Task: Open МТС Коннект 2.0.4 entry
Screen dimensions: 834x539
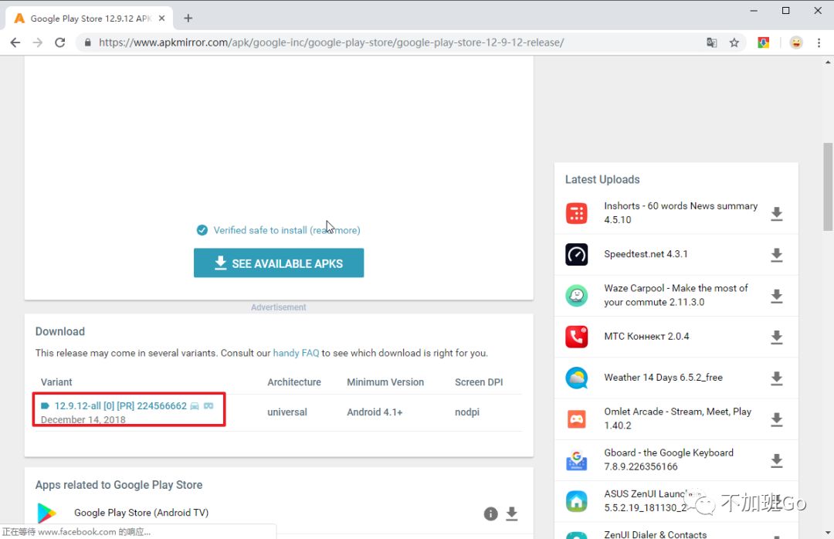Action: click(646, 336)
